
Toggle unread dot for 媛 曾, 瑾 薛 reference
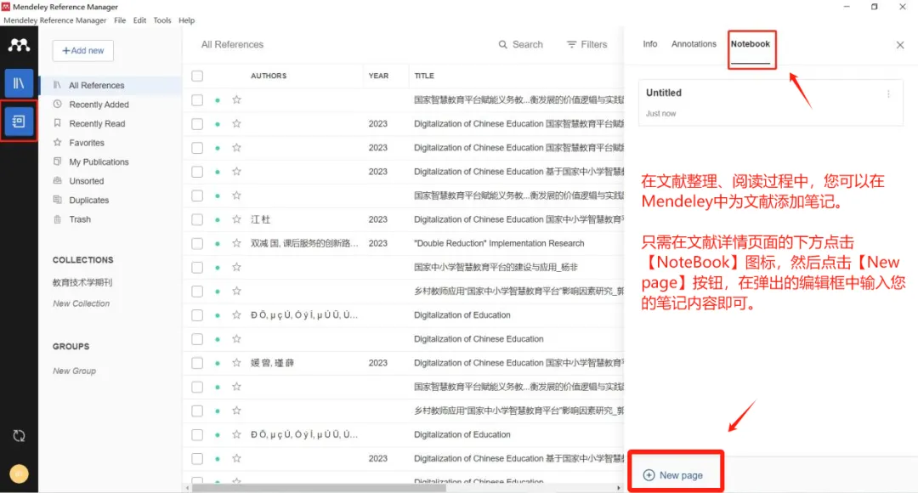pyautogui.click(x=218, y=363)
